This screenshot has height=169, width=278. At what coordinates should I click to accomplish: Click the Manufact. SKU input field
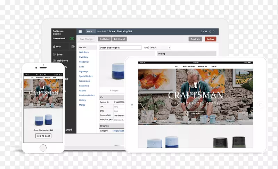119,120
